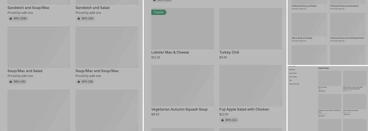This screenshot has height=131, width=368.
Task: Open the Warm Bowls category
Action: point(293,77)
